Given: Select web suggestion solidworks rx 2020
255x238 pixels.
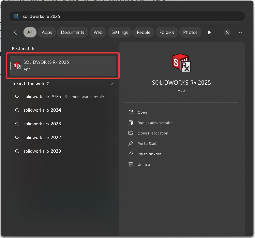Looking at the screenshot, I should click(x=63, y=151).
